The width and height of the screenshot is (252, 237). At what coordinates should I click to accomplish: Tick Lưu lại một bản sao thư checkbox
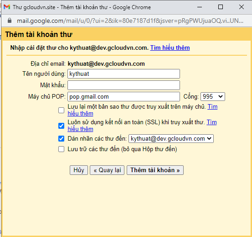coord(61,111)
